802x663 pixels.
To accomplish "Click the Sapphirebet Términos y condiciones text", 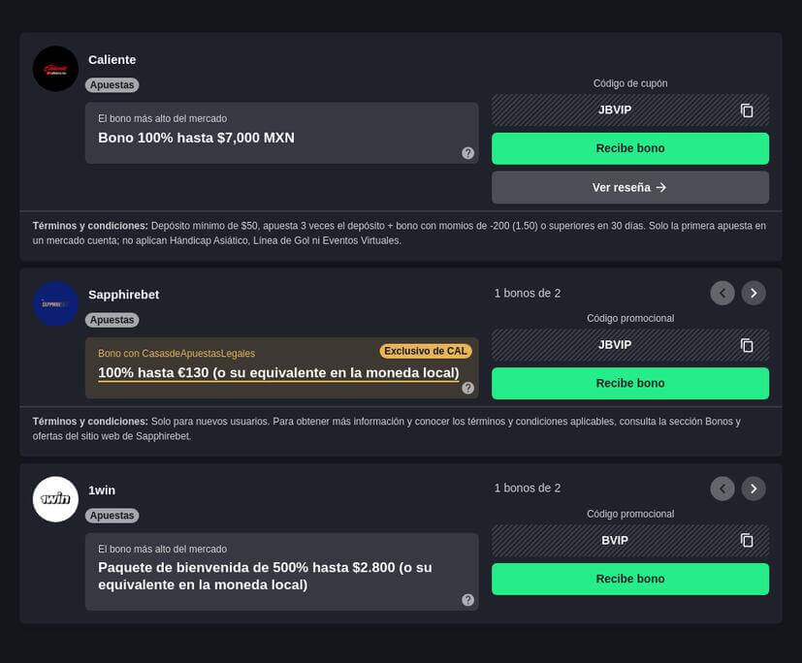I will 387,428.
